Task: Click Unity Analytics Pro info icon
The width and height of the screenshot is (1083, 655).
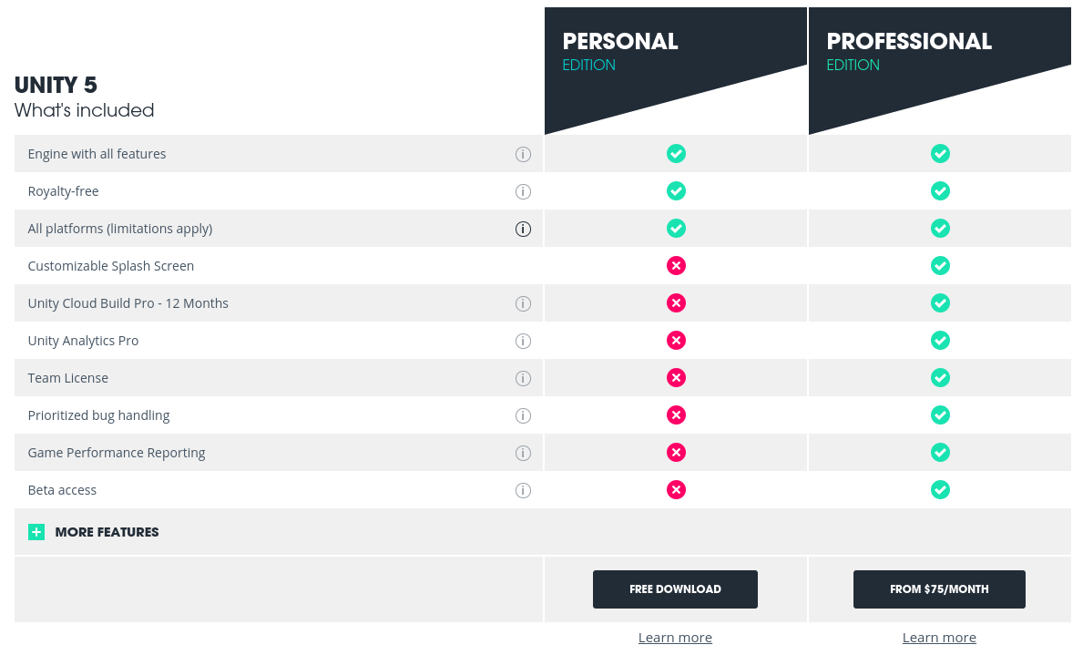Action: (x=523, y=341)
